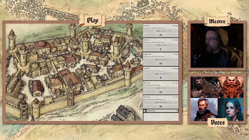Click the Mestre webcam feed

pyautogui.click(x=217, y=46)
